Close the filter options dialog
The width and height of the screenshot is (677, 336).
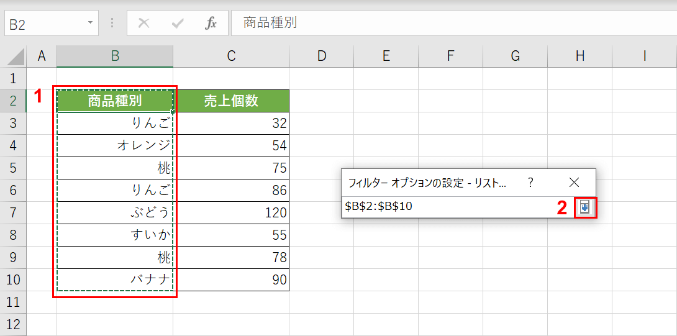(x=574, y=183)
